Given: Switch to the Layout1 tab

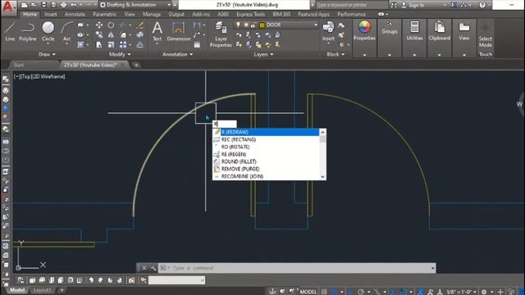Looking at the screenshot, I should coord(42,290).
